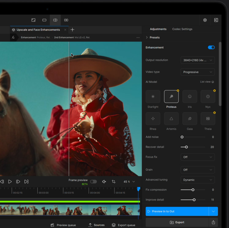The image size is (229, 228).
Task: Select the Artemis AI model
Action: click(x=171, y=119)
